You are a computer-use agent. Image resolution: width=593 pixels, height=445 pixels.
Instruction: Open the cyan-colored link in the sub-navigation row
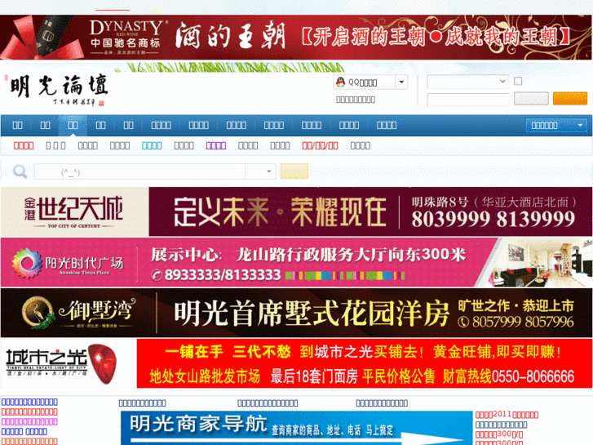coord(152,146)
